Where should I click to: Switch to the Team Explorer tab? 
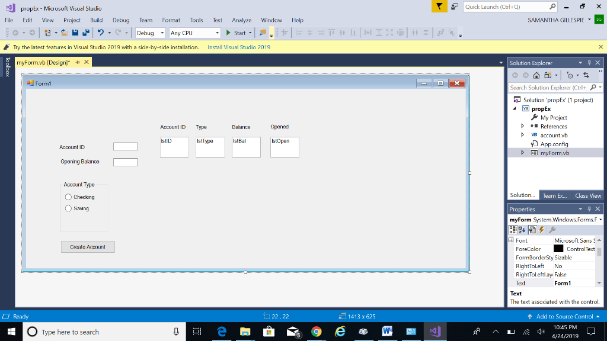point(555,195)
